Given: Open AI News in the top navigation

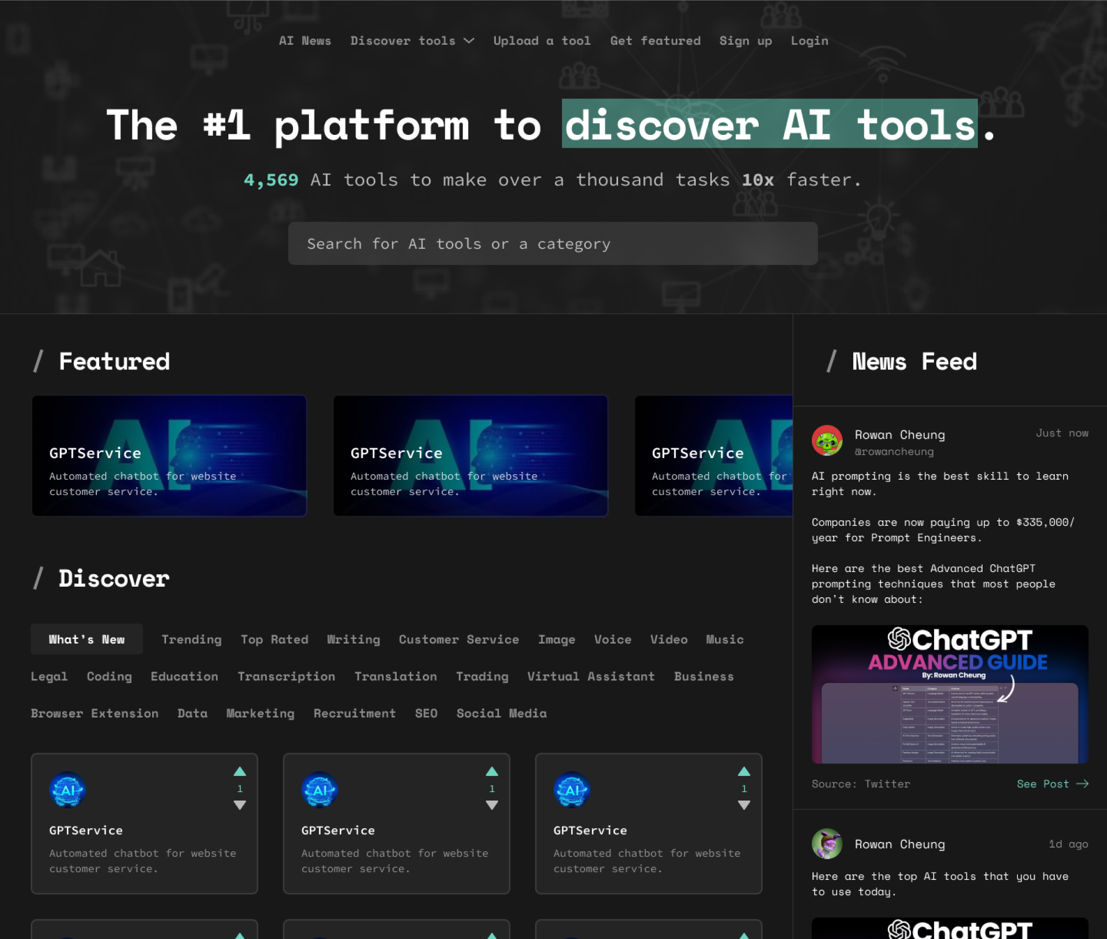Looking at the screenshot, I should coord(305,41).
